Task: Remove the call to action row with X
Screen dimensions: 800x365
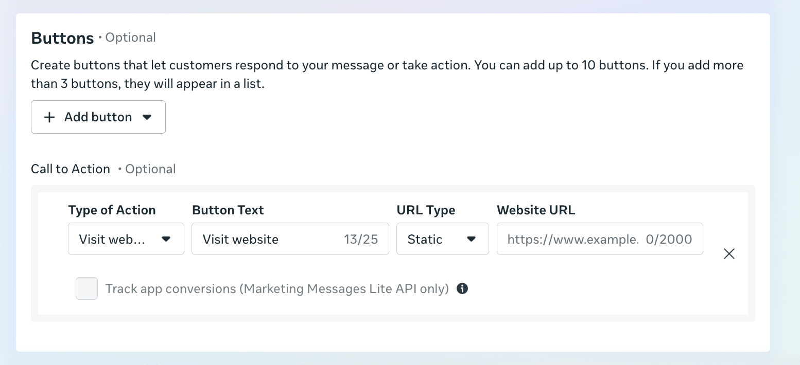Action: click(x=729, y=253)
